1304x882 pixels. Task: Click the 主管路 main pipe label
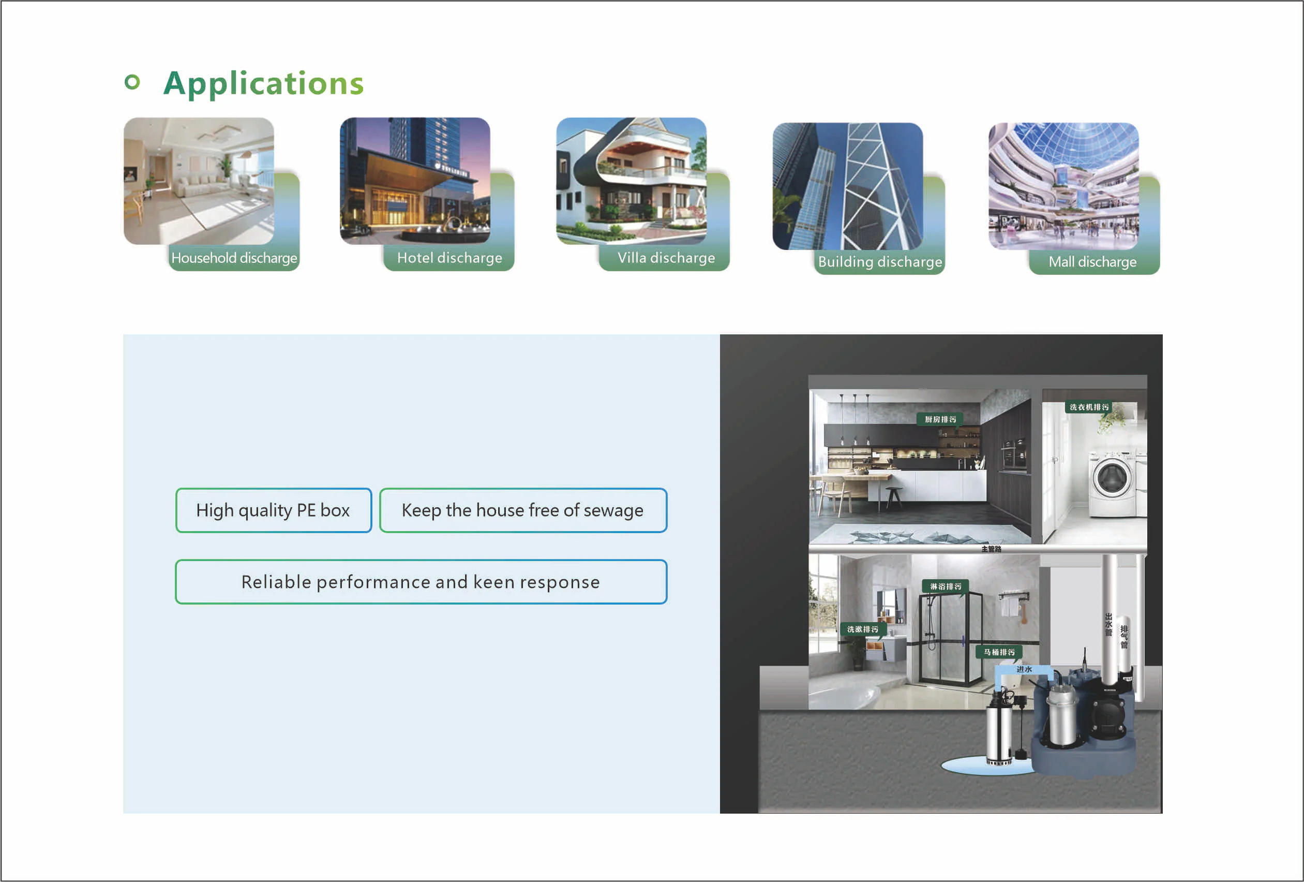point(992,549)
